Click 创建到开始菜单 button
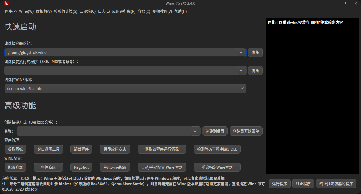This screenshot has width=361, height=194. coord(246,131)
